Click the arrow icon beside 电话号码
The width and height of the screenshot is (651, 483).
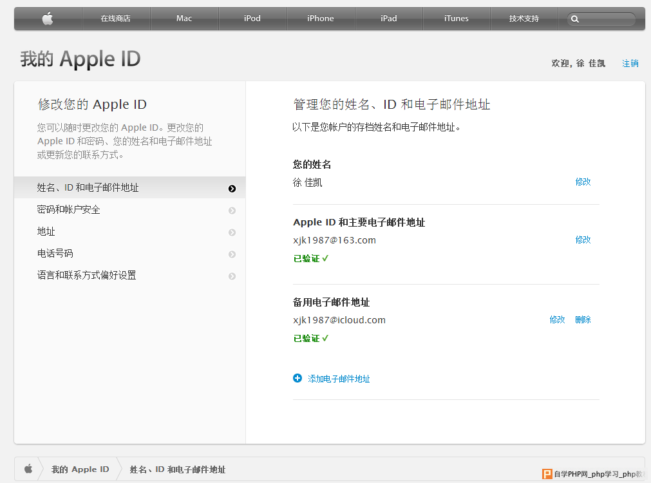232,254
